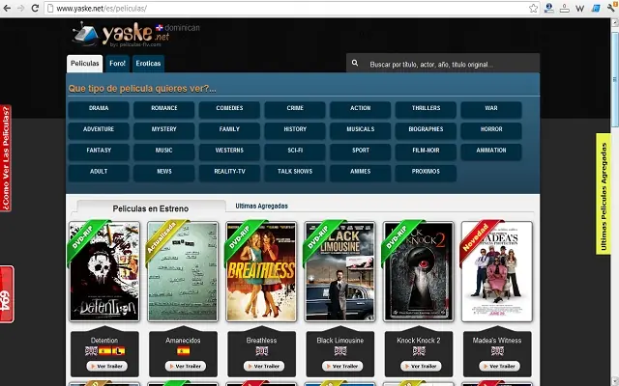Pick the SCI-FI genre button
Viewport: 619px width, 386px height.
295,152
